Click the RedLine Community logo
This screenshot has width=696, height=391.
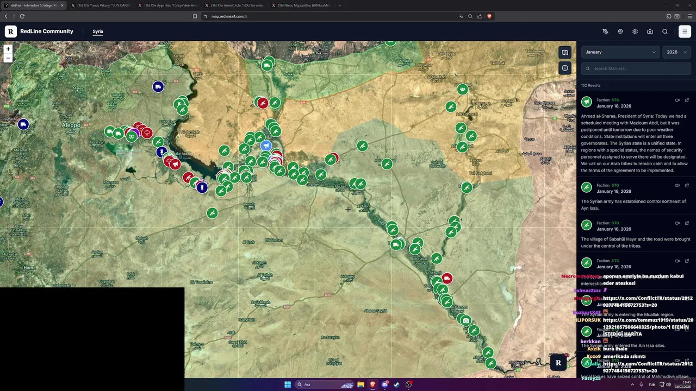pos(11,31)
